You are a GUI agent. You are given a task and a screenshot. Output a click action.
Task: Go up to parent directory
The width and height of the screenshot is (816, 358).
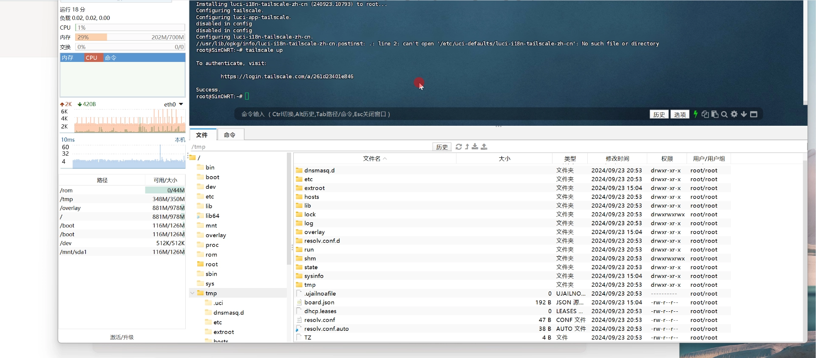467,147
